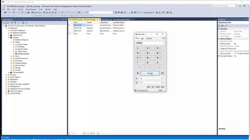Select System Tables folder
Screen dimensions: 250x140
click(x=23, y=44)
